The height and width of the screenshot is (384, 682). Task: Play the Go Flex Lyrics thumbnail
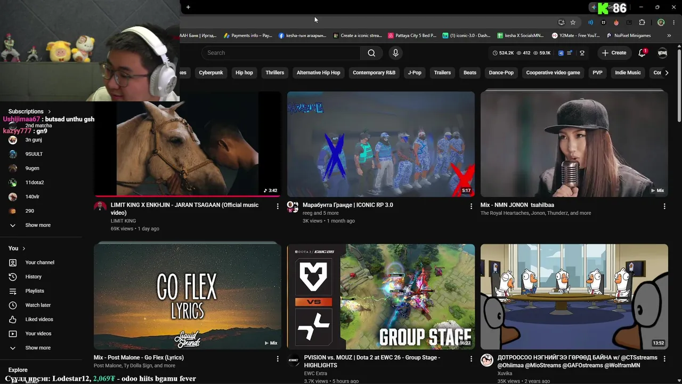click(188, 297)
